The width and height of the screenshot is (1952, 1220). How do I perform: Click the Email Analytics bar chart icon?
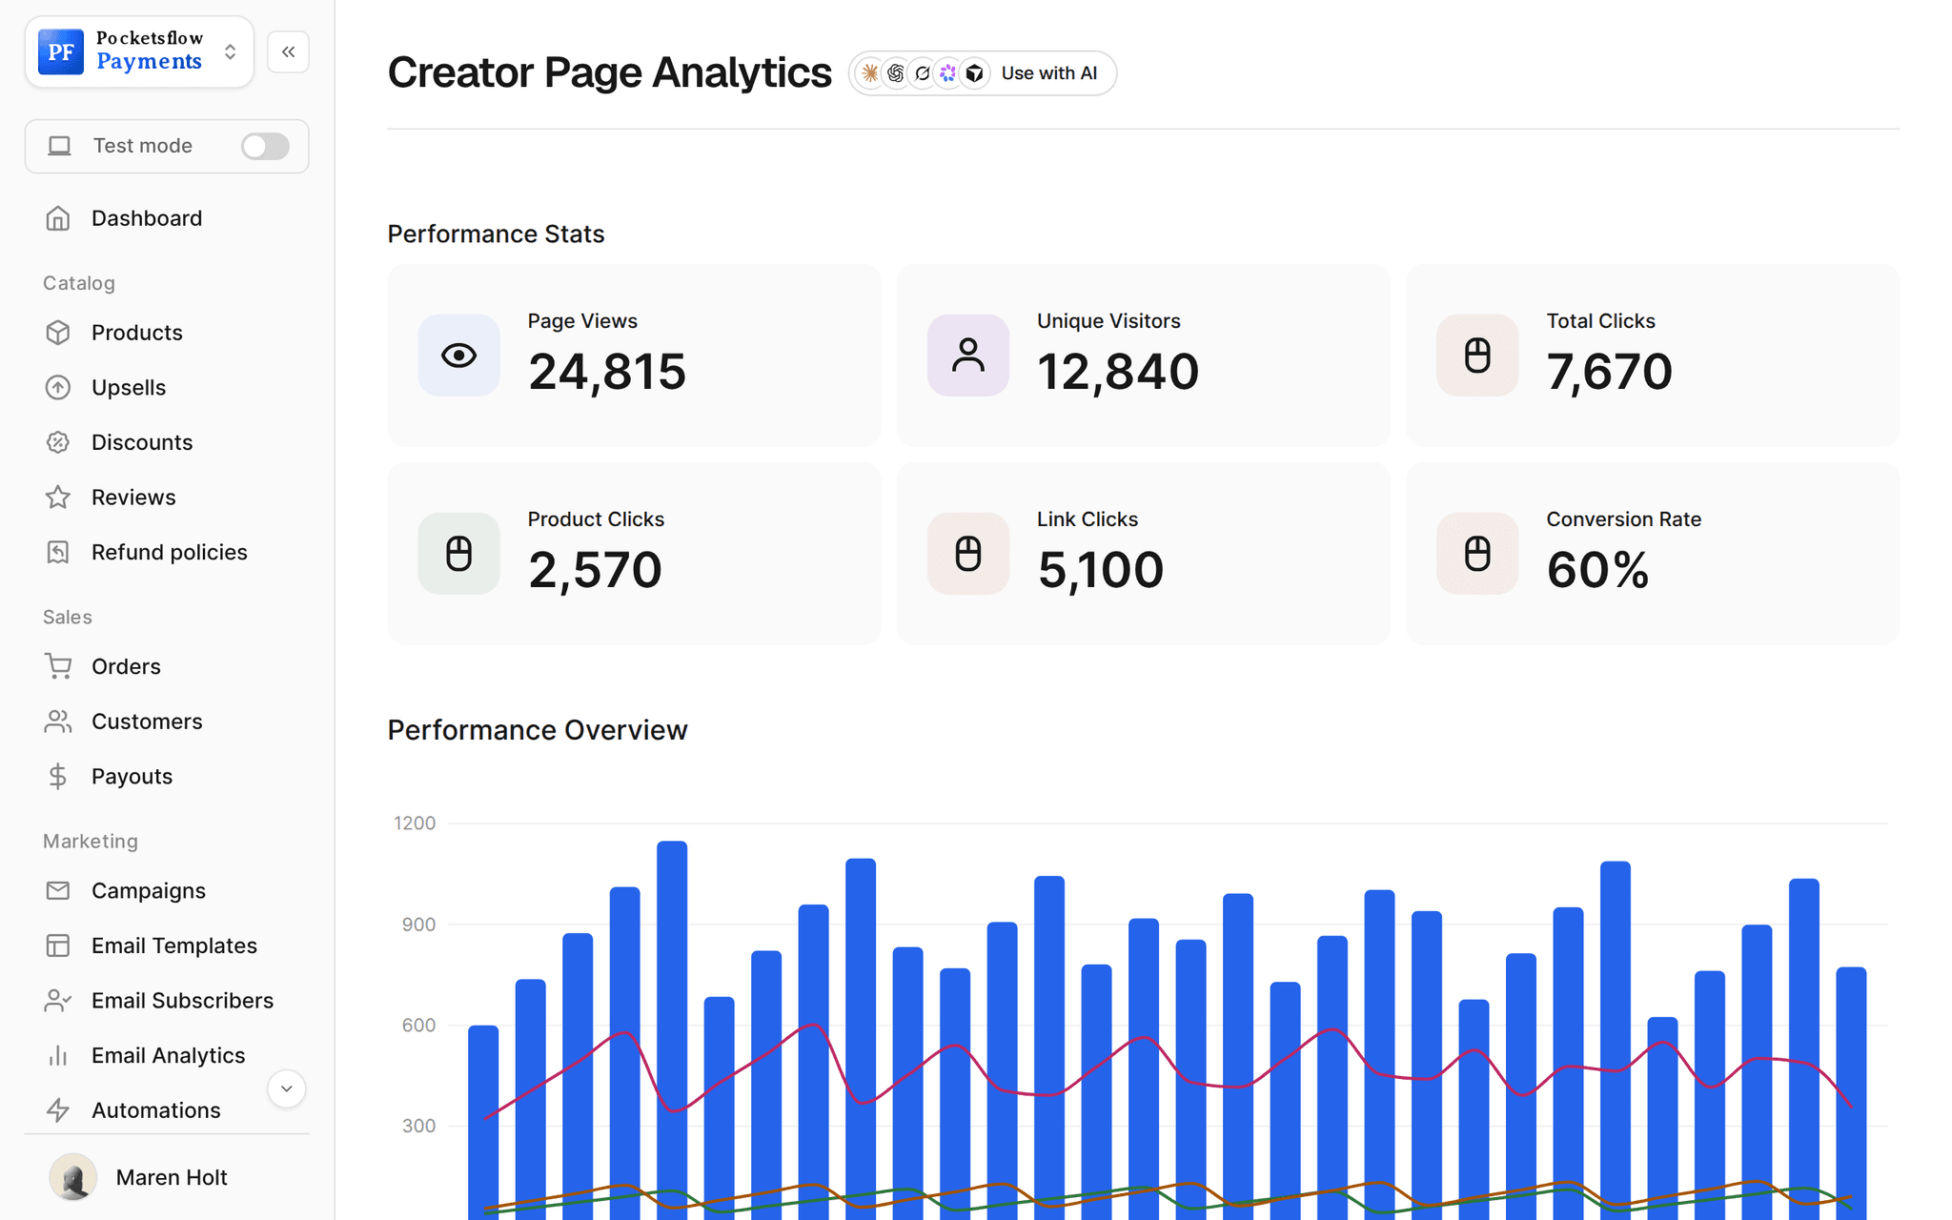[x=58, y=1055]
